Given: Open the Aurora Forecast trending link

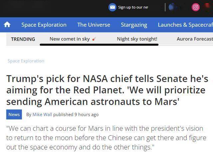Looking at the screenshot, I should 195,39.
